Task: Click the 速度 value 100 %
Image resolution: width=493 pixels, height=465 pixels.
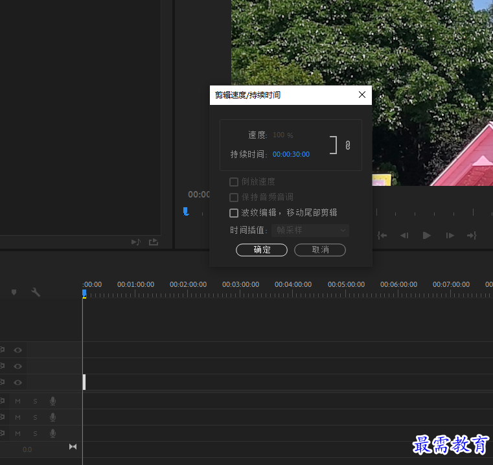Action: pyautogui.click(x=282, y=135)
